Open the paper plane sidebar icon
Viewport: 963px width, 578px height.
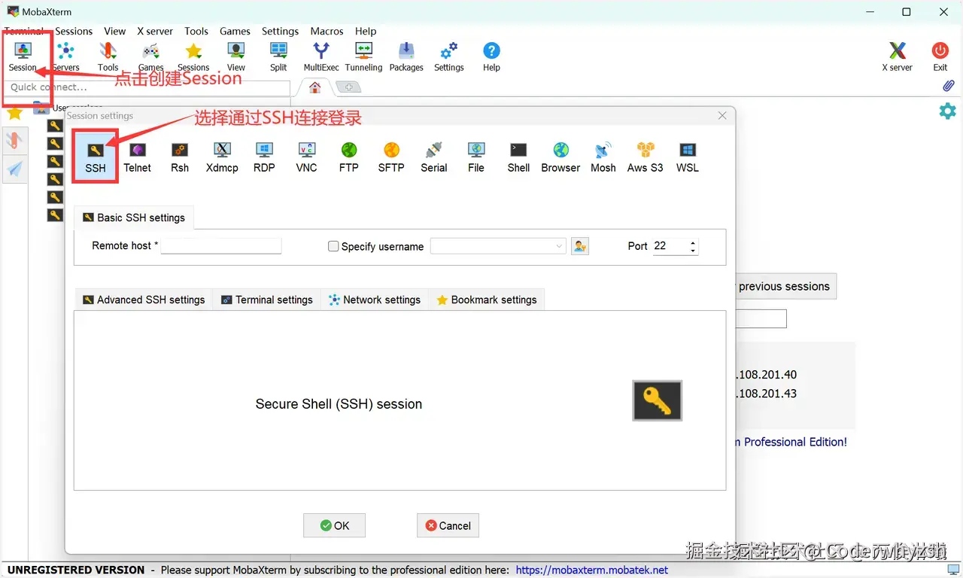(14, 169)
